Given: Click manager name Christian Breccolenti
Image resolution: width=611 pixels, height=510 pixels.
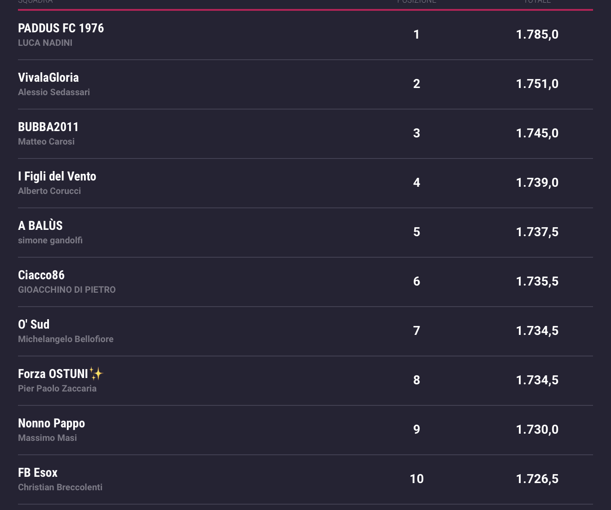Looking at the screenshot, I should 60,488.
